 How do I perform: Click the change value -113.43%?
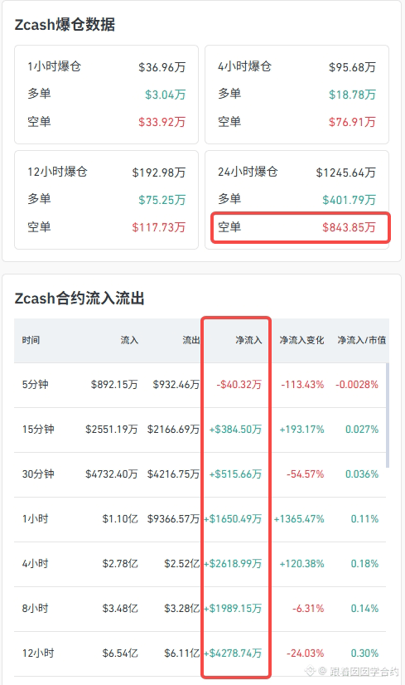pyautogui.click(x=302, y=385)
